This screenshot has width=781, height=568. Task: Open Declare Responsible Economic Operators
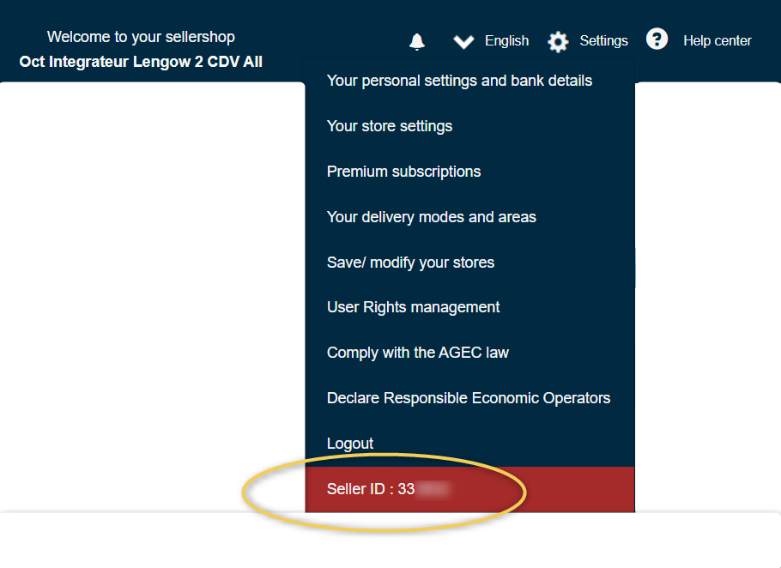468,398
